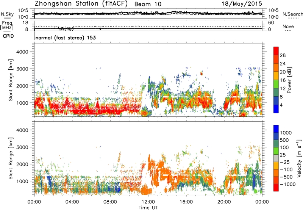303x210 pixels.
Task: Click the velocity panel 'Slant Range [km]' label
Action: 11,158
